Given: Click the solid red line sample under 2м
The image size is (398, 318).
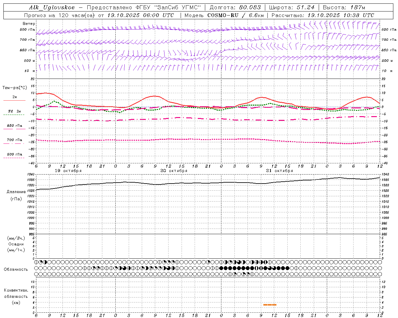Looking at the screenshot, I should click(14, 101).
